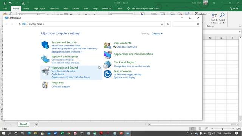Switch Excel to Page Break Preview in status bar
The width and height of the screenshot is (242, 136).
[x=207, y=128]
